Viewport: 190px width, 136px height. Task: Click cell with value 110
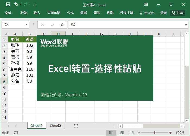click(x=30, y=69)
